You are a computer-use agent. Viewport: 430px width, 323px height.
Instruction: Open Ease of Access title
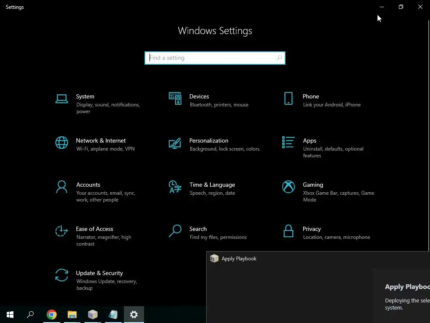click(x=94, y=229)
